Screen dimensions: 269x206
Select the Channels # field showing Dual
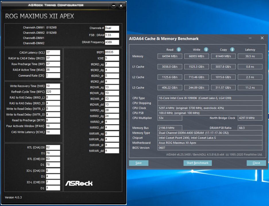pos(112,28)
